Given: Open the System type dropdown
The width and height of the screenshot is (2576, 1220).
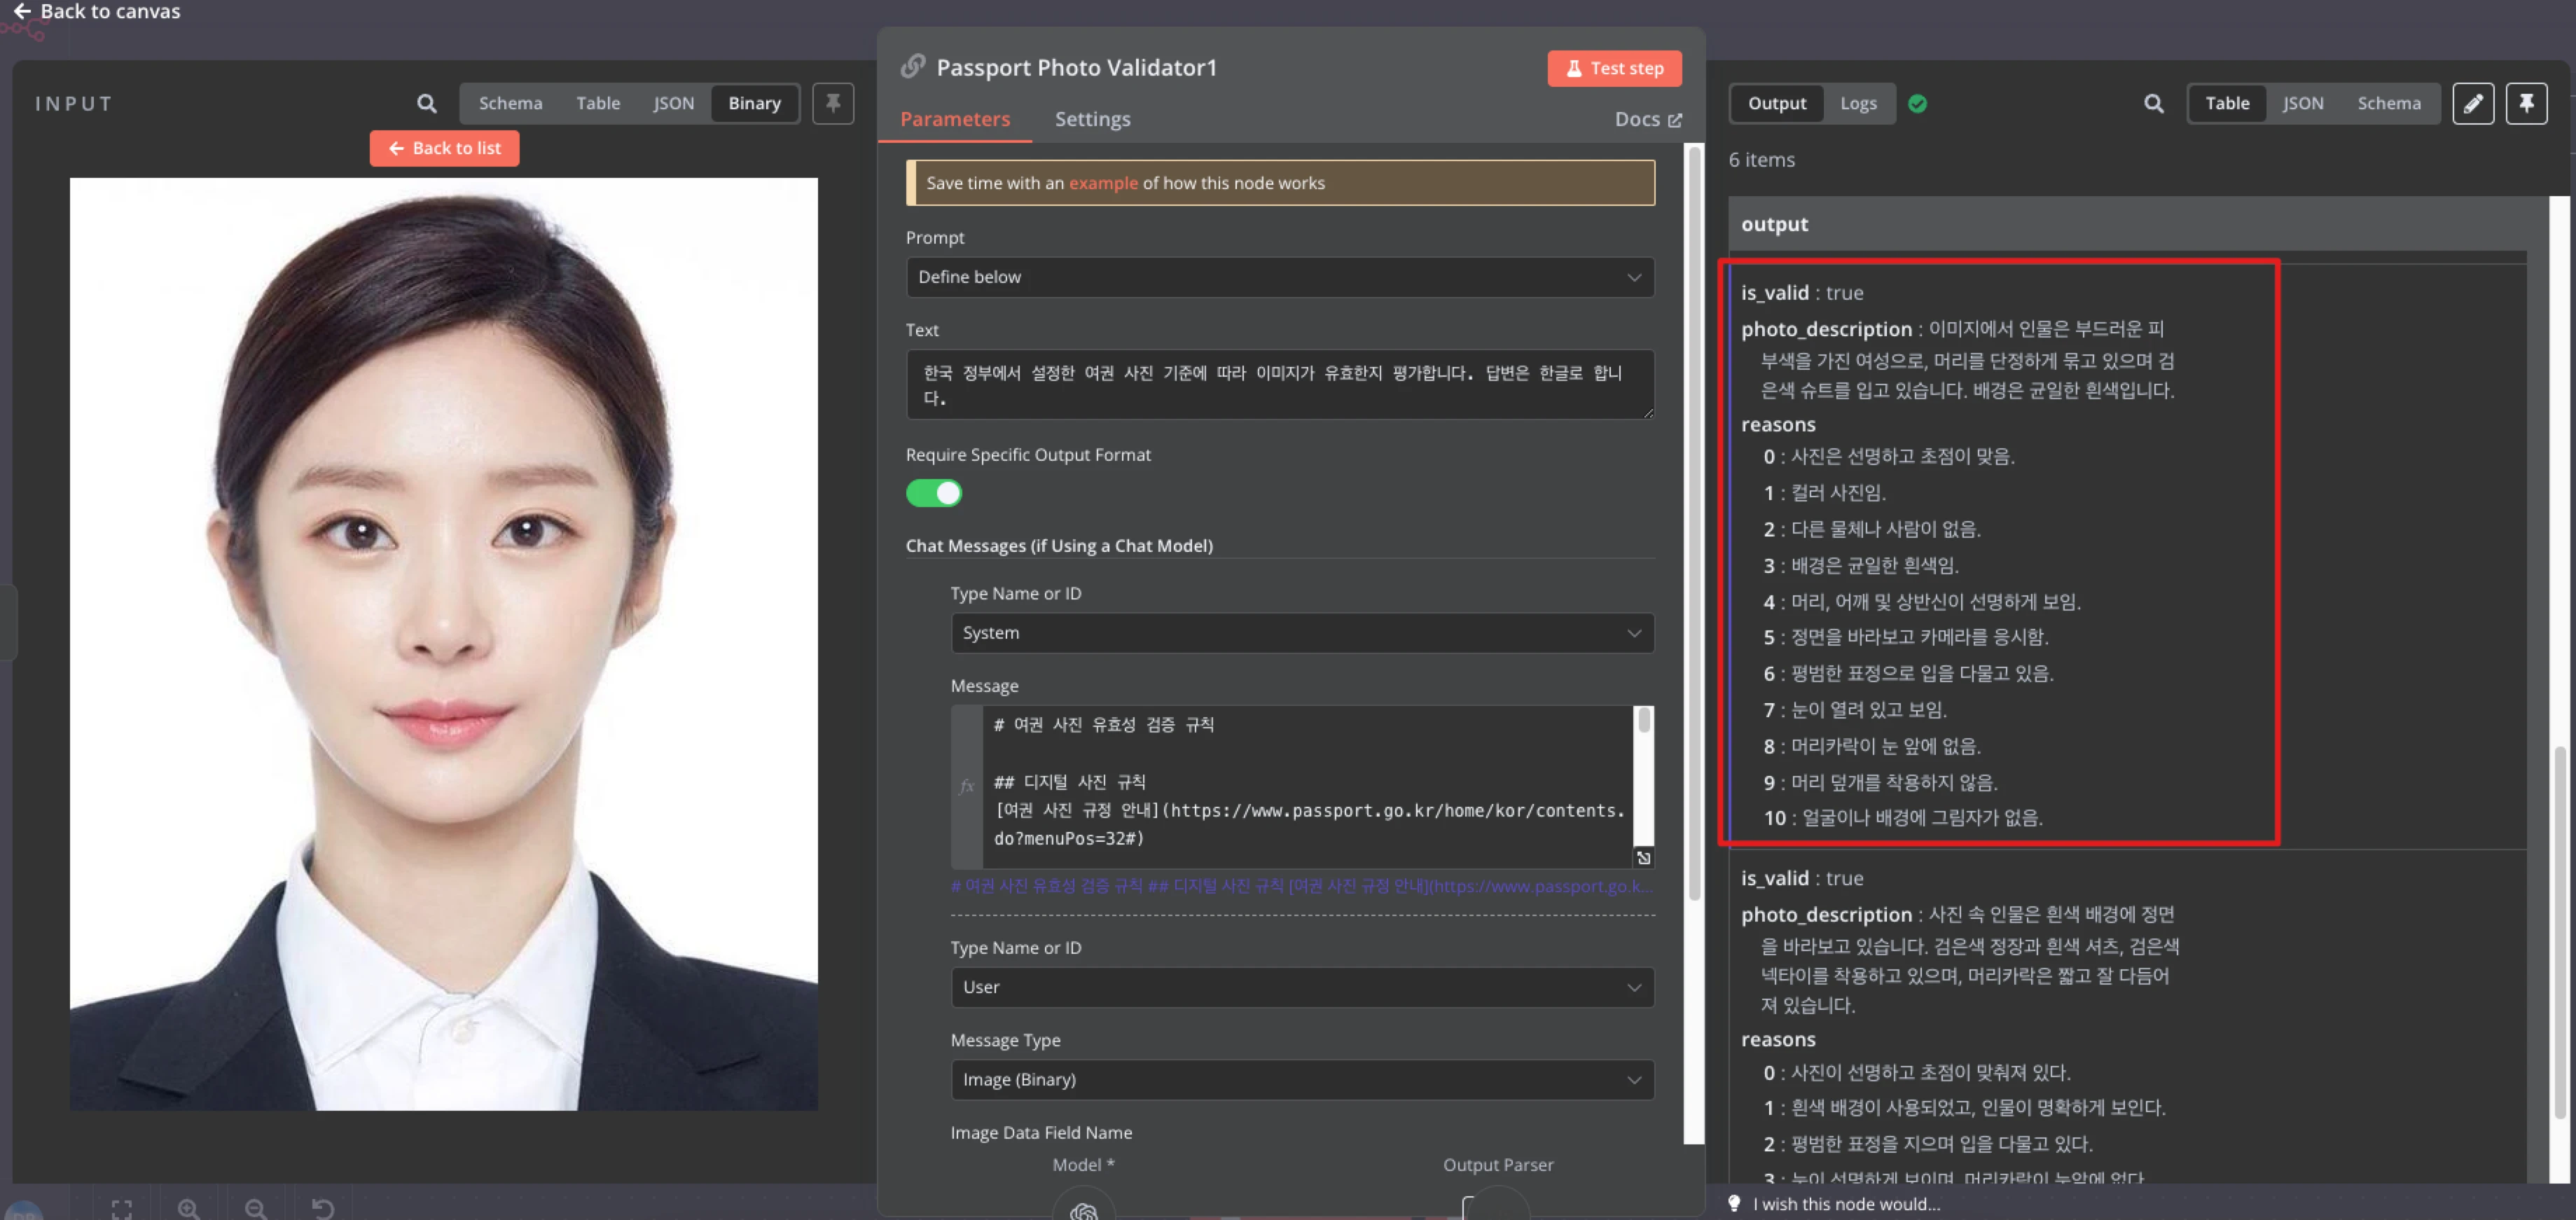Looking at the screenshot, I should click(x=1302, y=633).
